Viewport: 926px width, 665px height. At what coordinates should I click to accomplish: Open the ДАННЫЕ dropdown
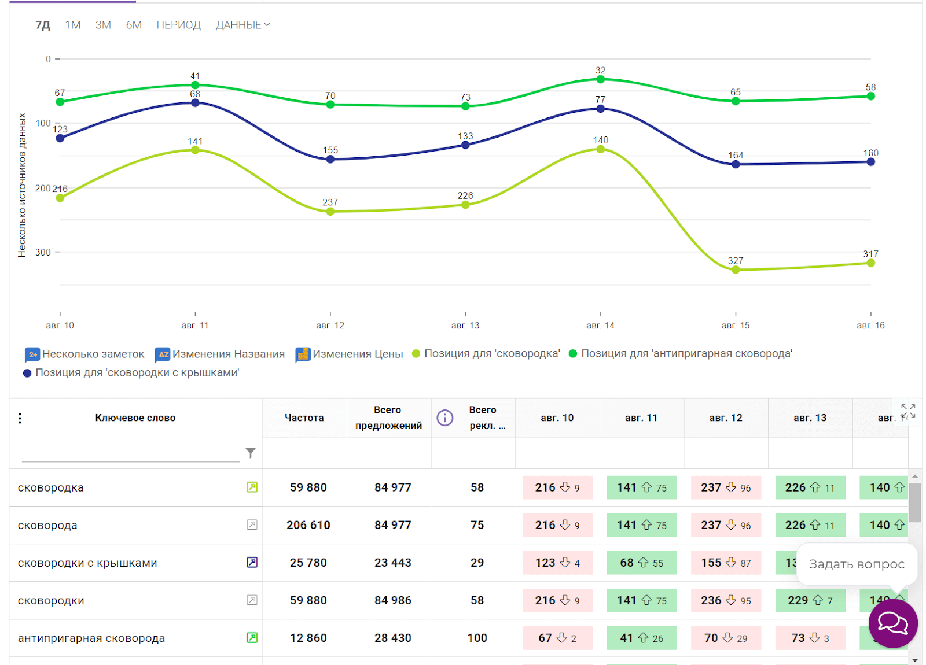click(x=242, y=25)
